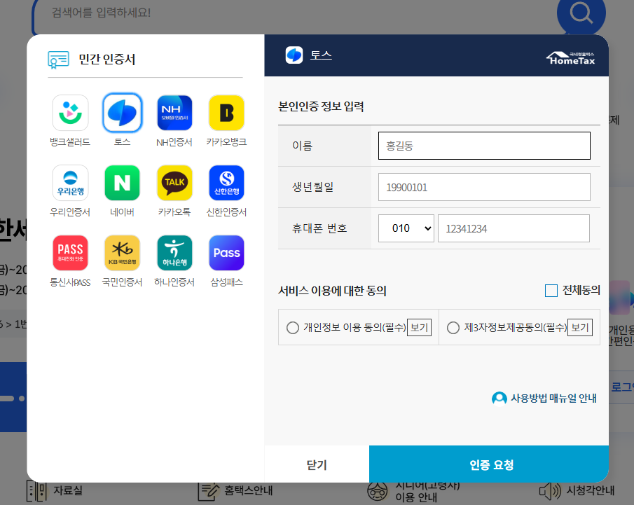Open the 010 phone prefix dropdown
Image resolution: width=634 pixels, height=505 pixels.
406,228
